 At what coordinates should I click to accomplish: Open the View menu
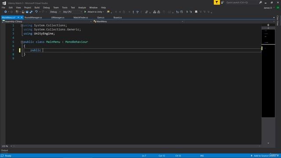click(18, 7)
